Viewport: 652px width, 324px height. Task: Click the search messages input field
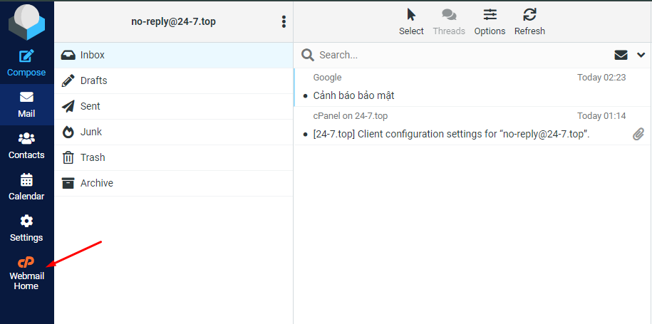456,55
